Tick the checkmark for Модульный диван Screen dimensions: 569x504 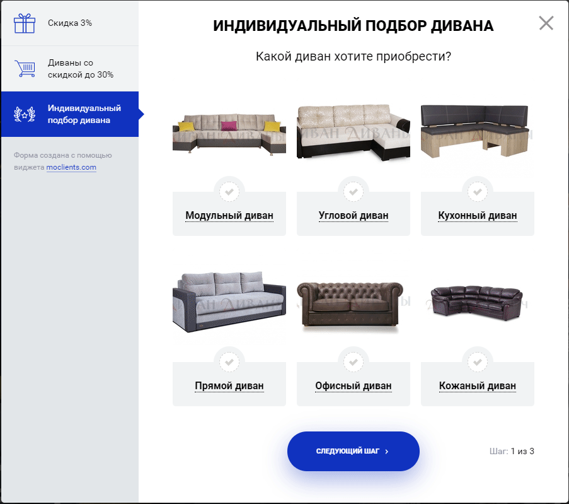coord(229,192)
